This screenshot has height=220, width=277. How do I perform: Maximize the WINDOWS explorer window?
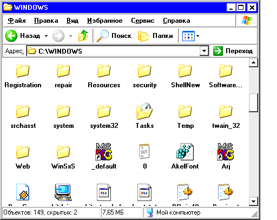coord(241,8)
